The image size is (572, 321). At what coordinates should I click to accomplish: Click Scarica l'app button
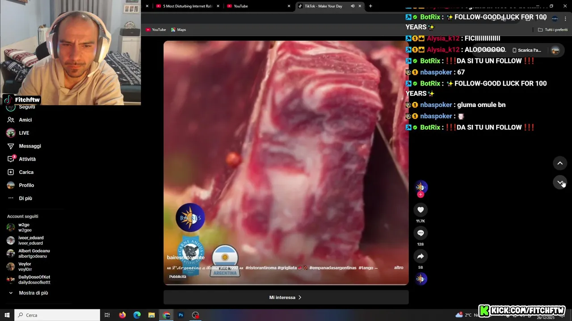526,50
